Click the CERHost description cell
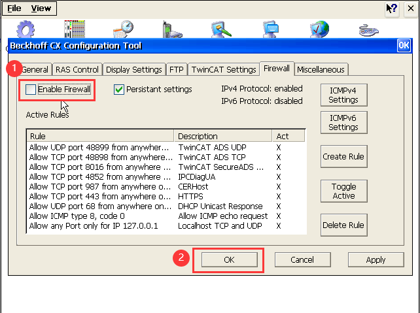 (193, 187)
